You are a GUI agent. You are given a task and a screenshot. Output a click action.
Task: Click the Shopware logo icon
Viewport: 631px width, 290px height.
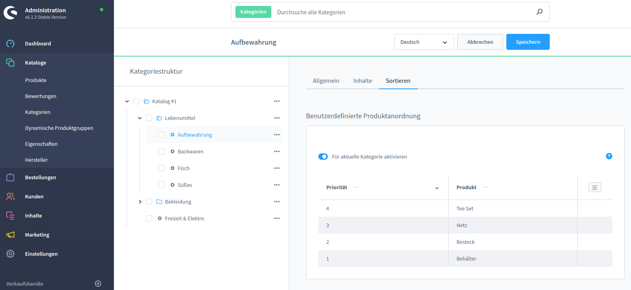click(x=10, y=13)
